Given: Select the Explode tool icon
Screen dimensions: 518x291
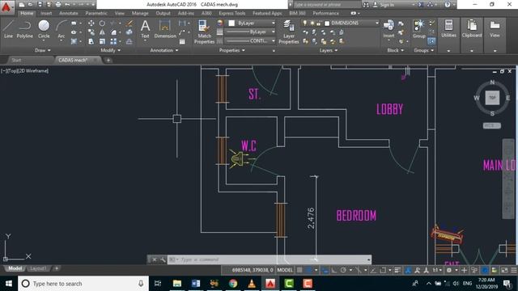Looking at the screenshot, I should (129, 32).
